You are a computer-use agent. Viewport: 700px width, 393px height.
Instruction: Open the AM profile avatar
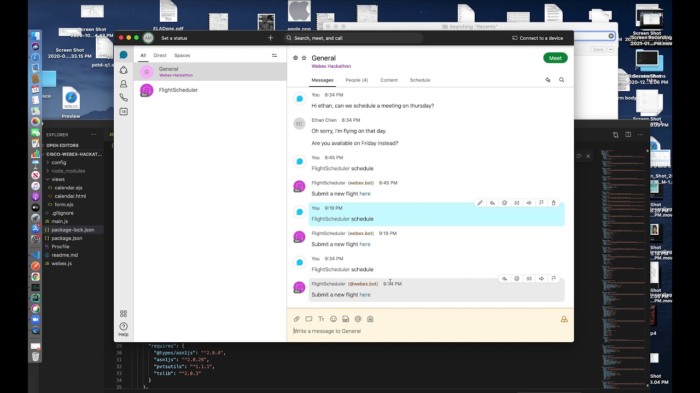tap(148, 38)
